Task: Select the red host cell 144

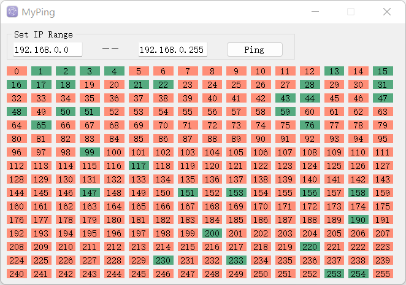Action: 17,193
